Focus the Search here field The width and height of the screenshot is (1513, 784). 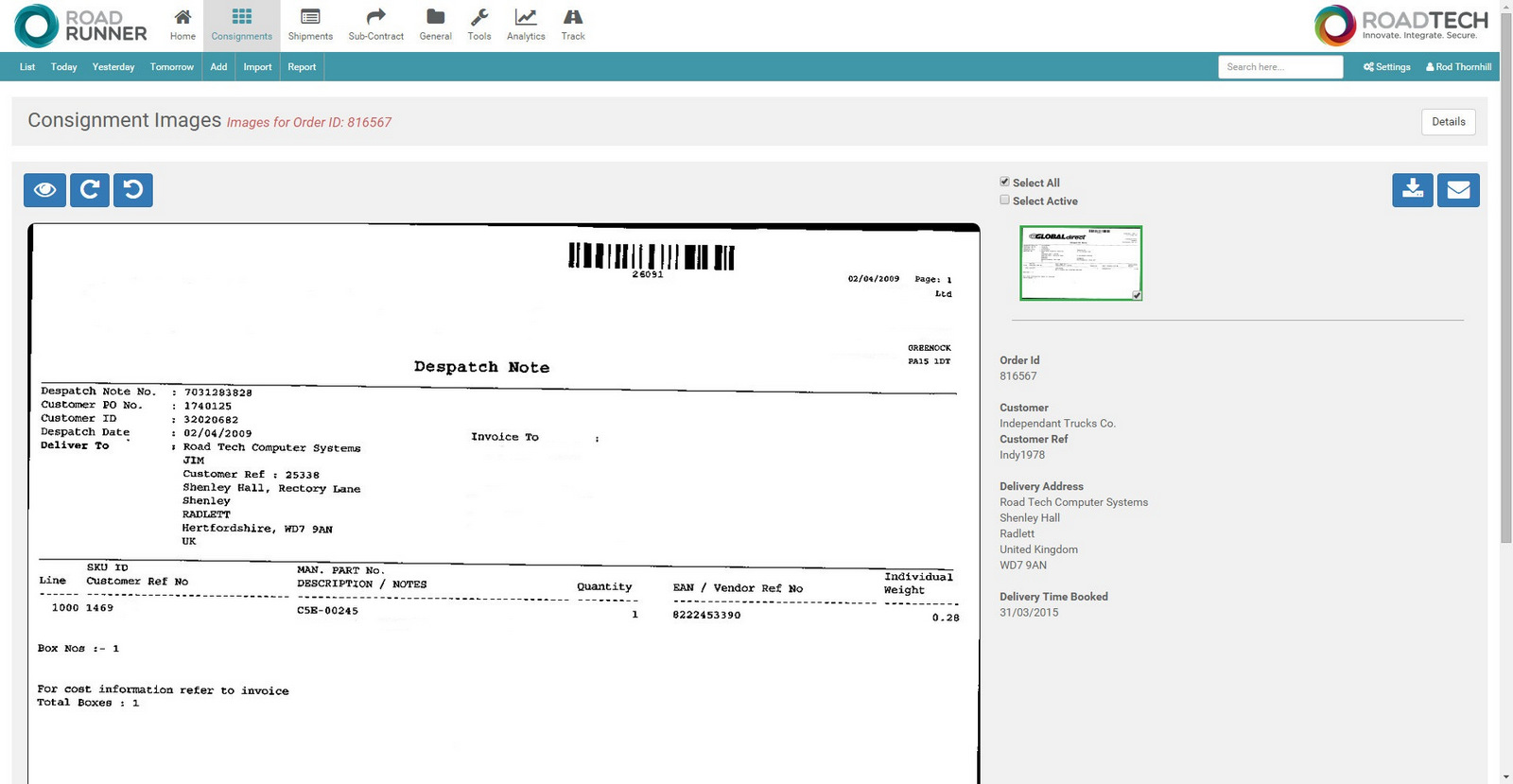[1280, 67]
